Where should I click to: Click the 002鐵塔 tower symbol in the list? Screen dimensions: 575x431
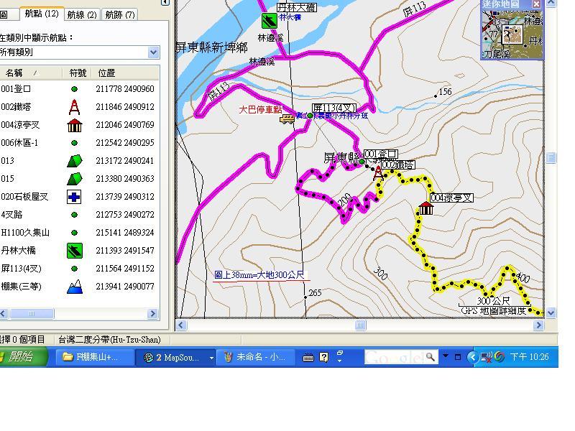coord(74,107)
